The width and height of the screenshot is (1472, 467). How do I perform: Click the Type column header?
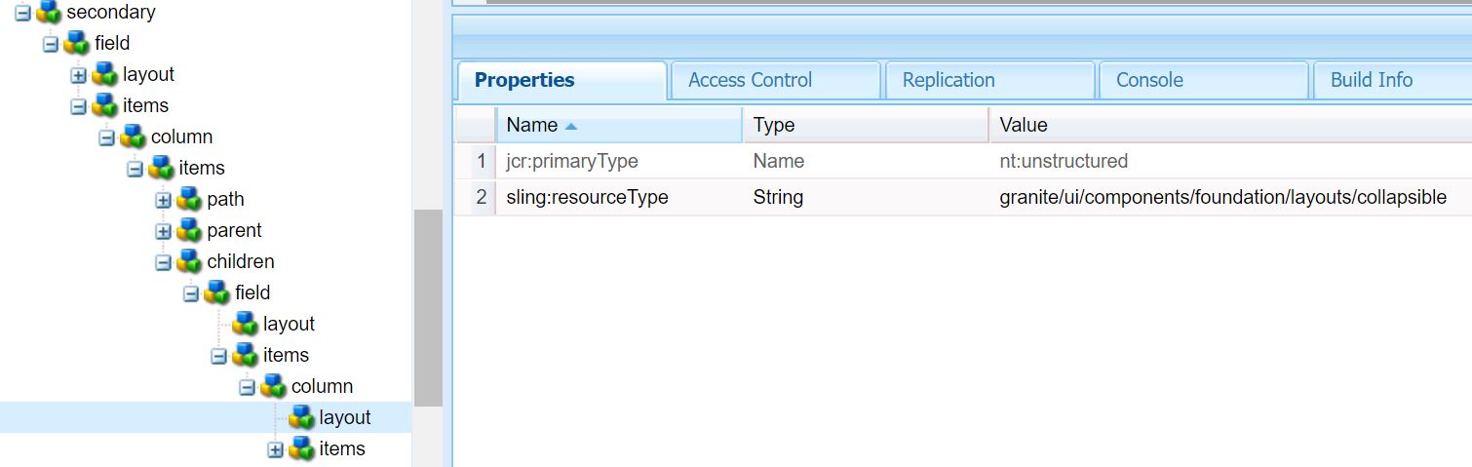coord(774,125)
